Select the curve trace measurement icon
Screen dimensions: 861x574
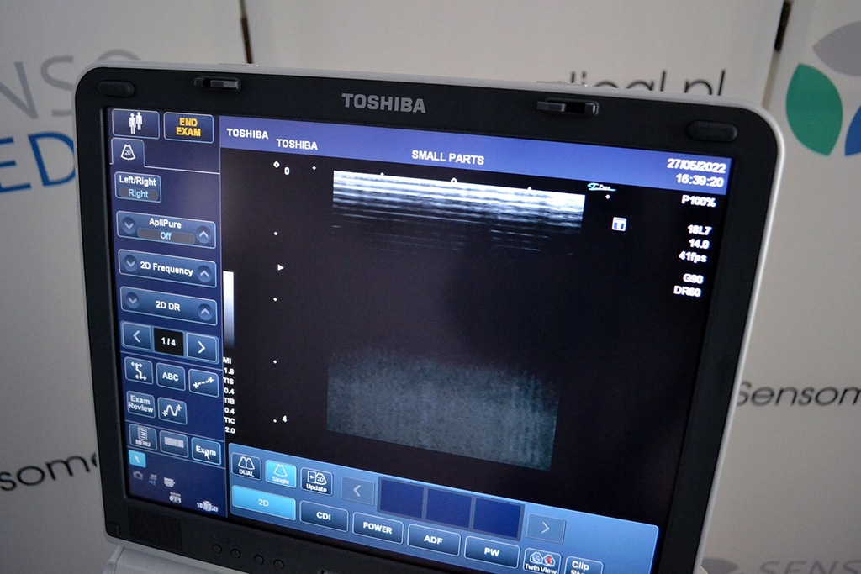pos(172,410)
